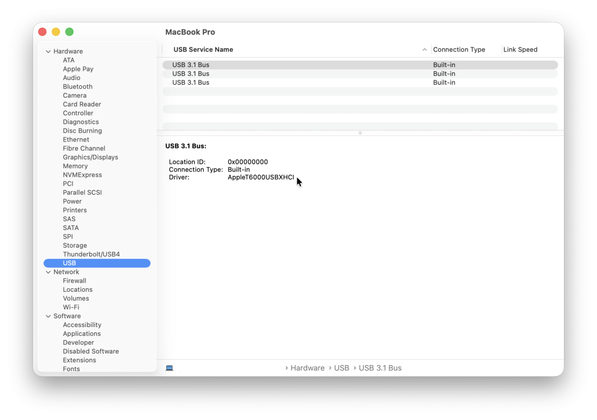This screenshot has height=420, width=597.
Task: Select USB in the Hardware sidebar
Action: (x=69, y=263)
